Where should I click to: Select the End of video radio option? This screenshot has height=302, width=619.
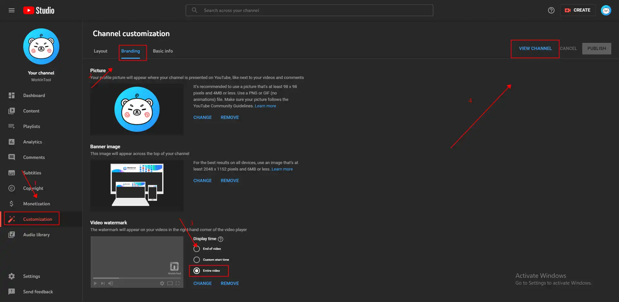197,249
